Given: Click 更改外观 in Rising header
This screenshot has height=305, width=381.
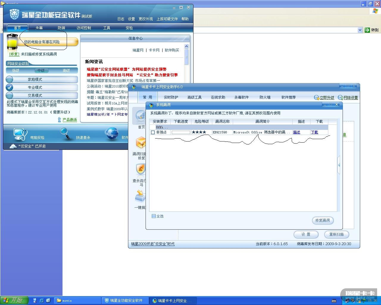Looking at the screenshot, I should pyautogui.click(x=146, y=19).
